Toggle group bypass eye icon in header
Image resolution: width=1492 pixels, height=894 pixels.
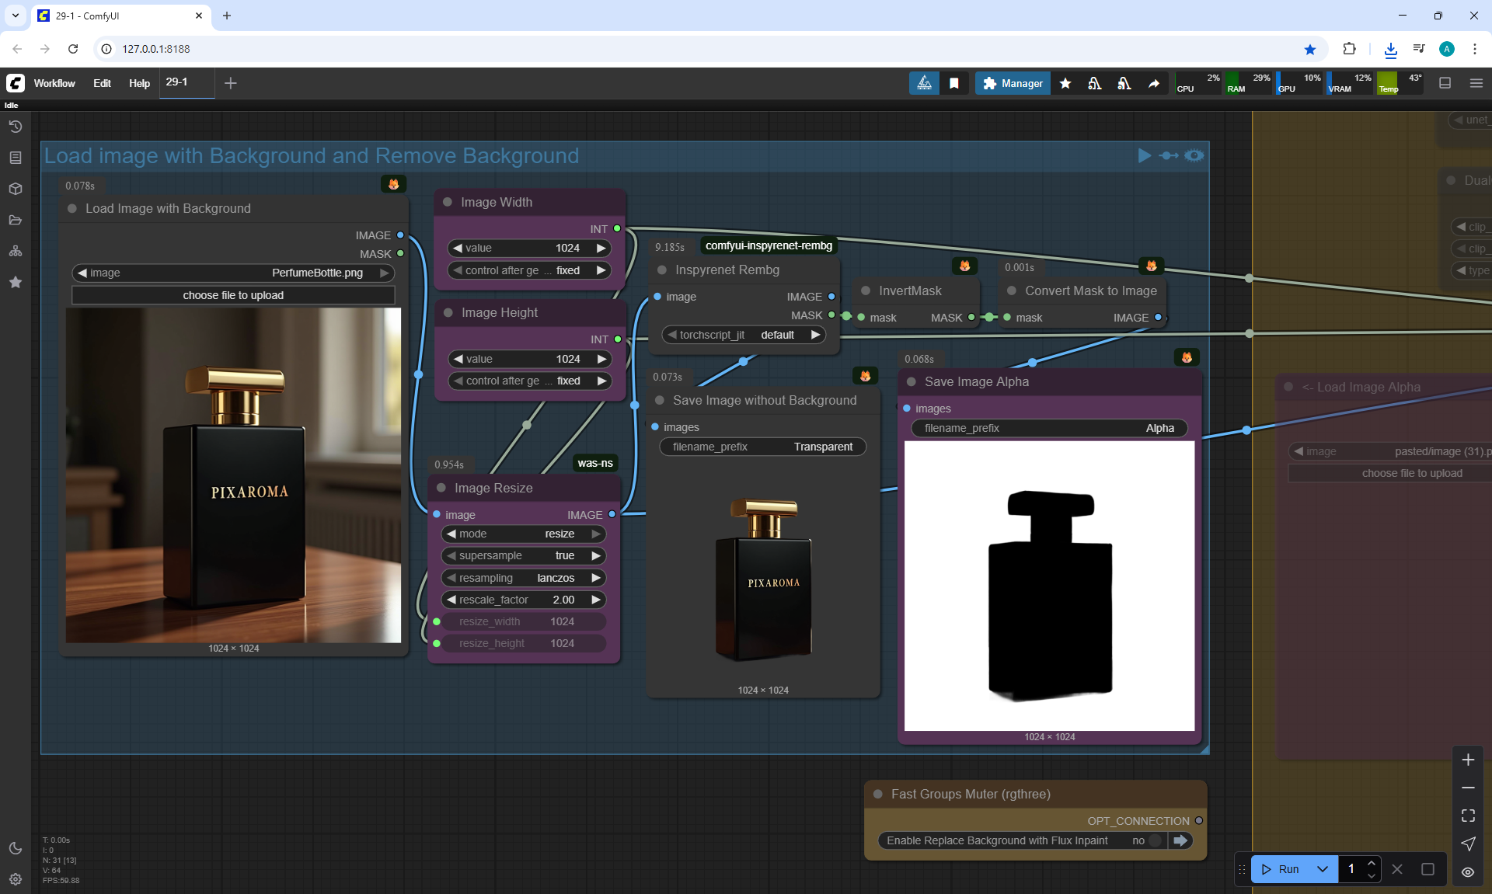(1194, 155)
